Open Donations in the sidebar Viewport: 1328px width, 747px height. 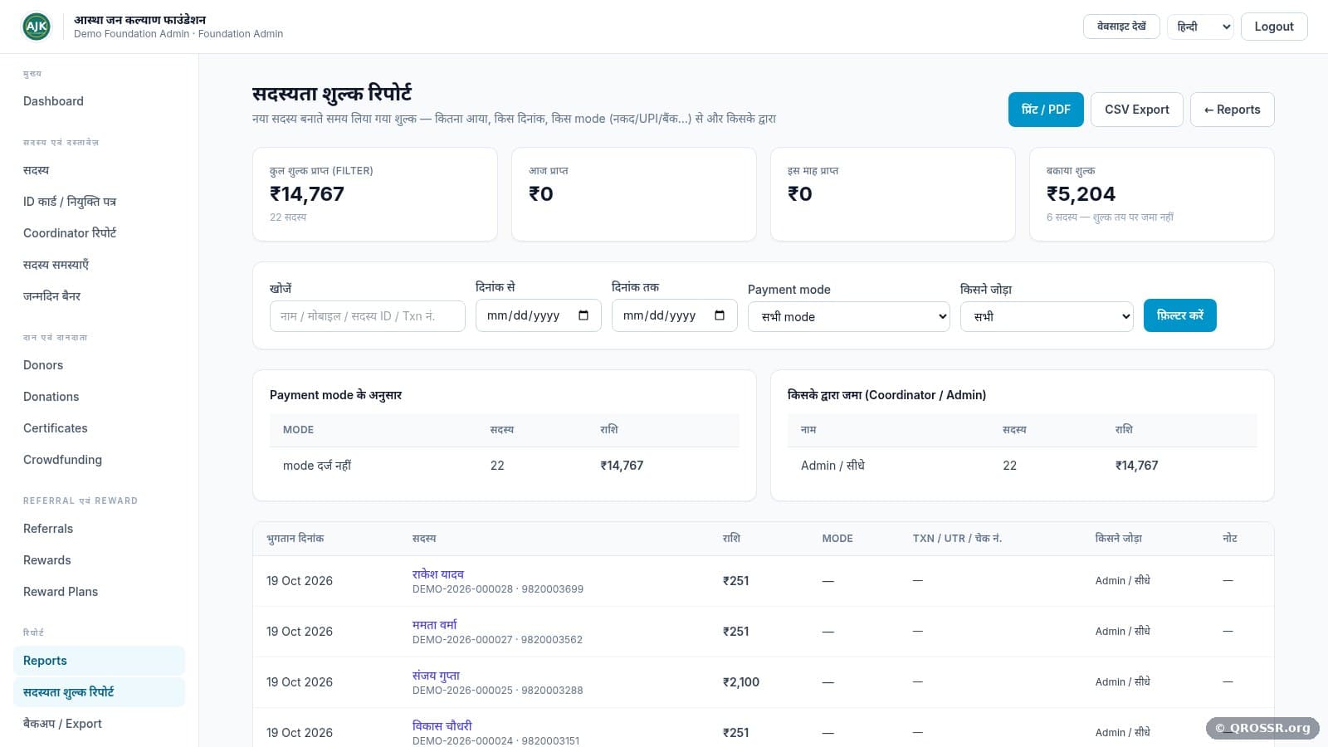[x=51, y=397]
